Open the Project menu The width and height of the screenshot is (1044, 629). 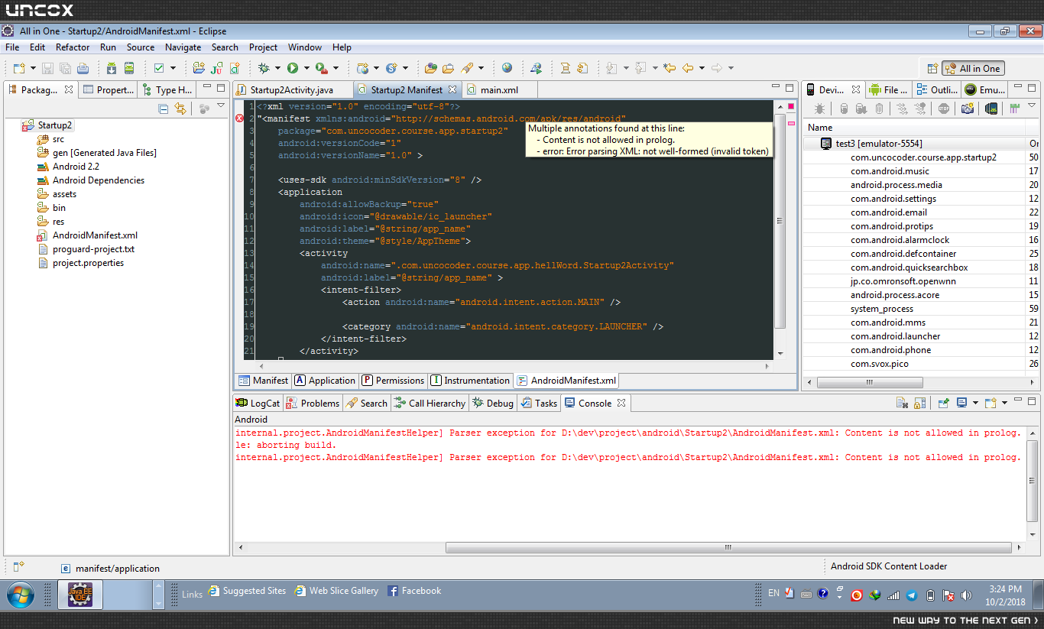click(x=264, y=47)
